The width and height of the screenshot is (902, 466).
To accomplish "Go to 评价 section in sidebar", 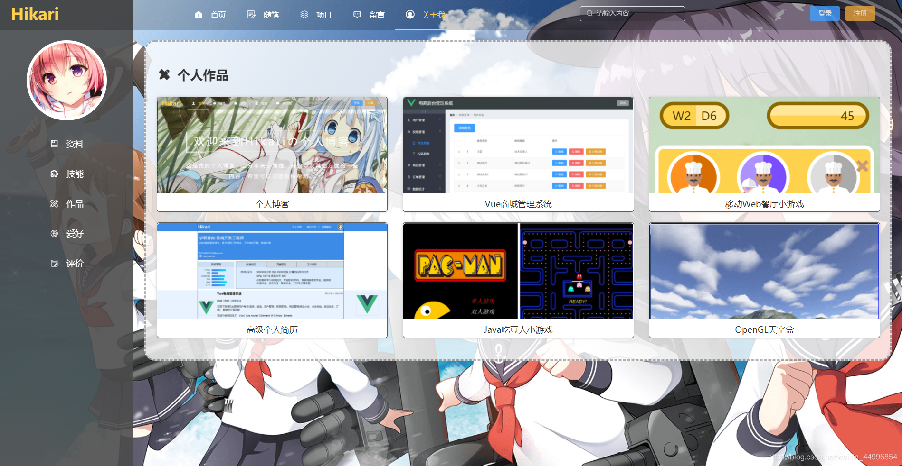I will click(75, 263).
